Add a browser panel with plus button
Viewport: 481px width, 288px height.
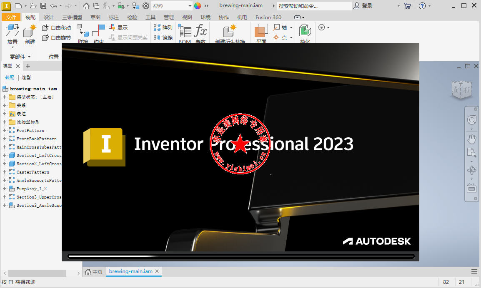pos(28,66)
